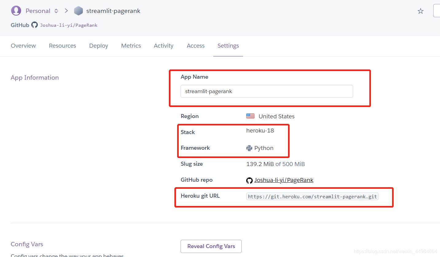
Task: Click the GitHub octocat icon in the header
Action: point(34,25)
